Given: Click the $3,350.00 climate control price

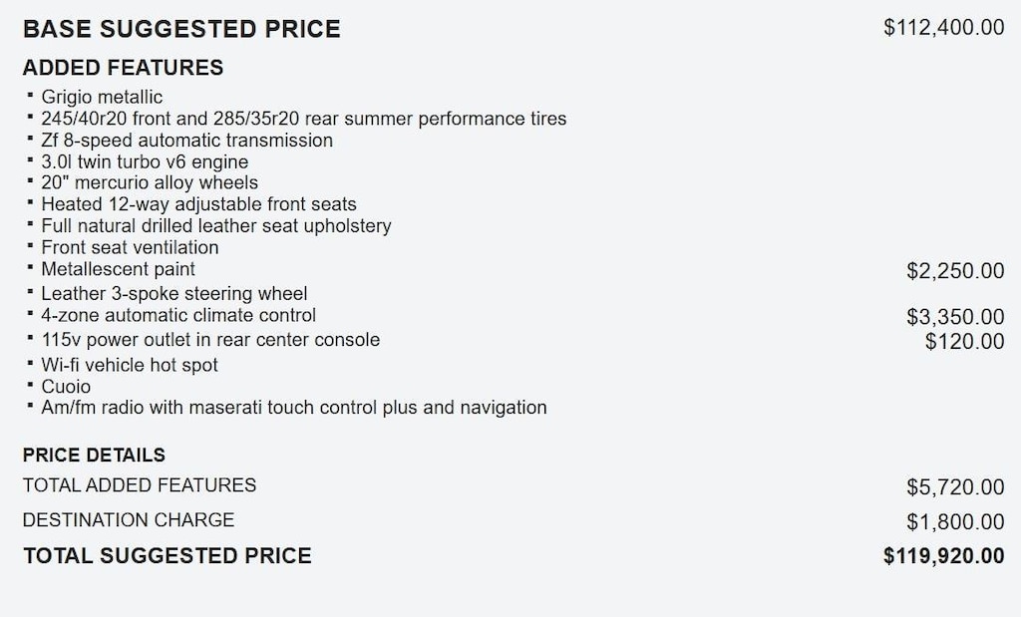Looking at the screenshot, I should click(x=955, y=317).
